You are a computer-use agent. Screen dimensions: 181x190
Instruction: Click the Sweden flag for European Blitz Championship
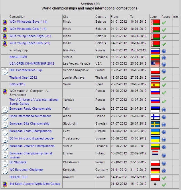point(155,124)
